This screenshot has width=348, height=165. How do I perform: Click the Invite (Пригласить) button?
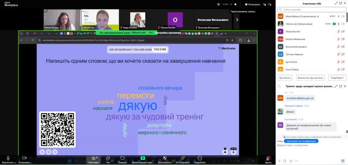pos(284,78)
